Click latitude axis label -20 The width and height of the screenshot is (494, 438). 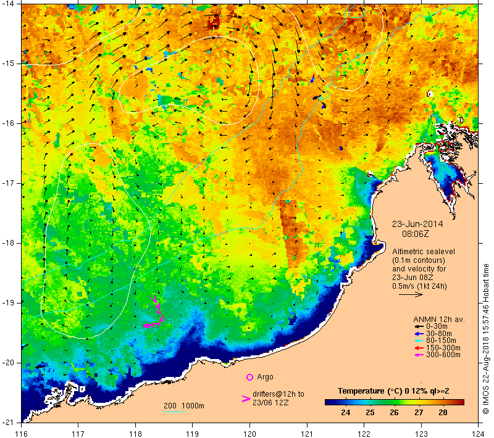point(8,363)
